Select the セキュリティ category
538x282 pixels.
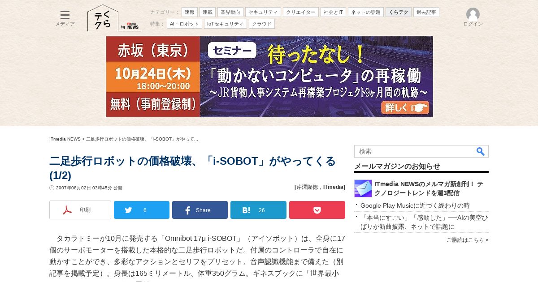(263, 12)
